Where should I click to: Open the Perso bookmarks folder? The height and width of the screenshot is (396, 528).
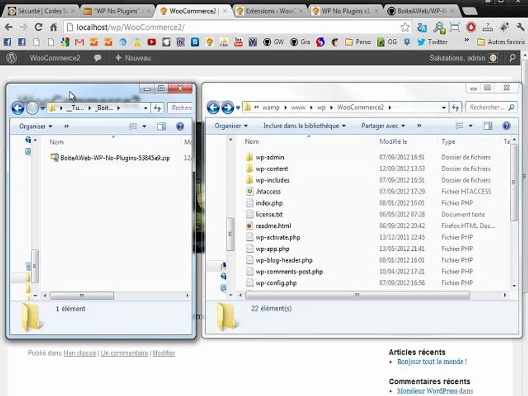point(358,42)
